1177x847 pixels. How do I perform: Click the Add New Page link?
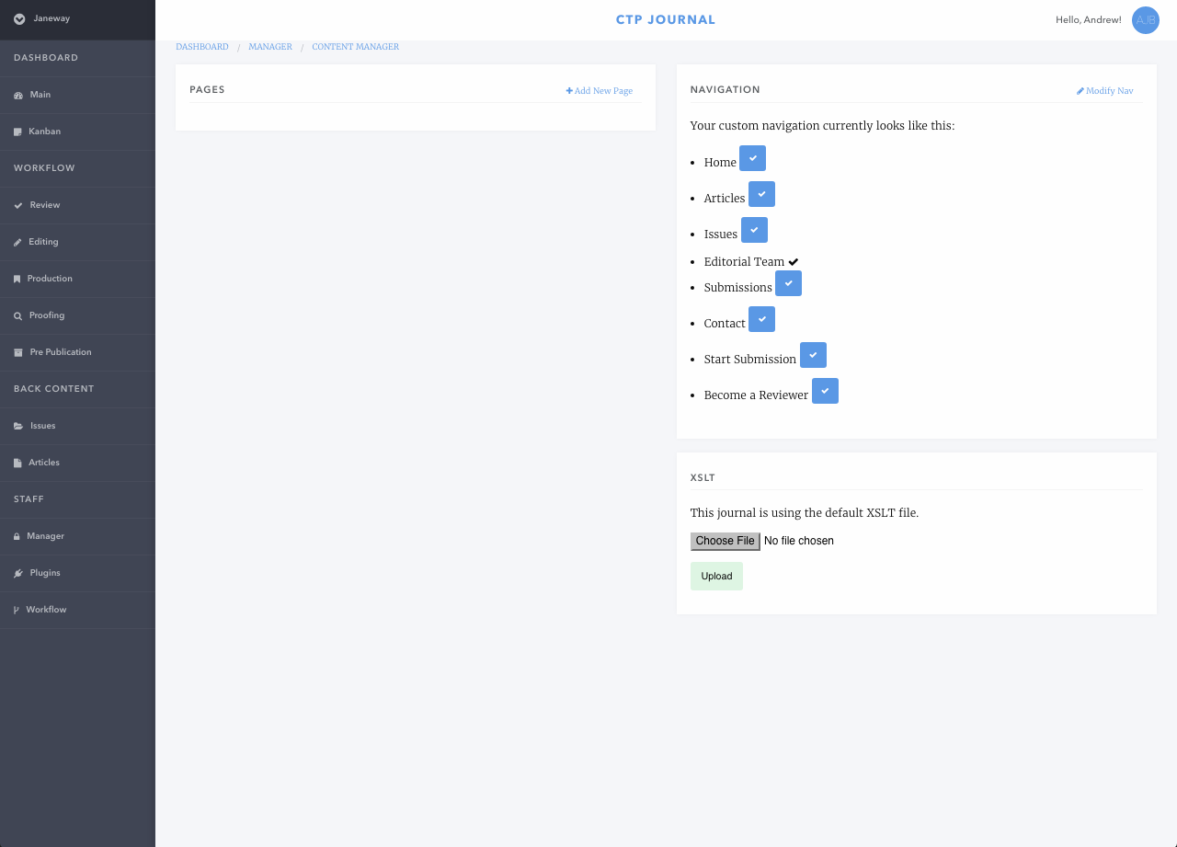point(599,90)
